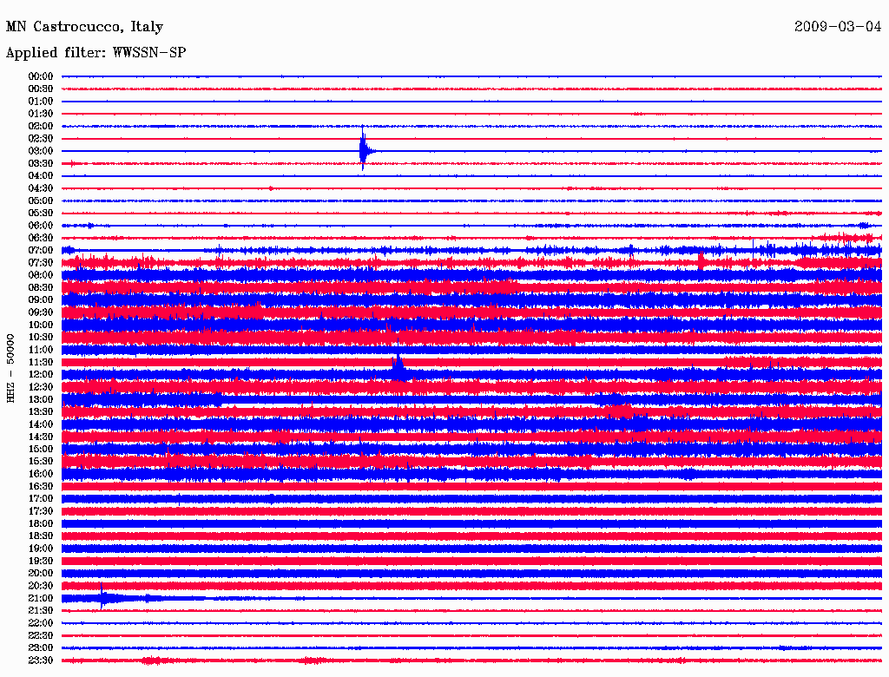Click the 04:30 time label
The height and width of the screenshot is (677, 889).
point(41,188)
